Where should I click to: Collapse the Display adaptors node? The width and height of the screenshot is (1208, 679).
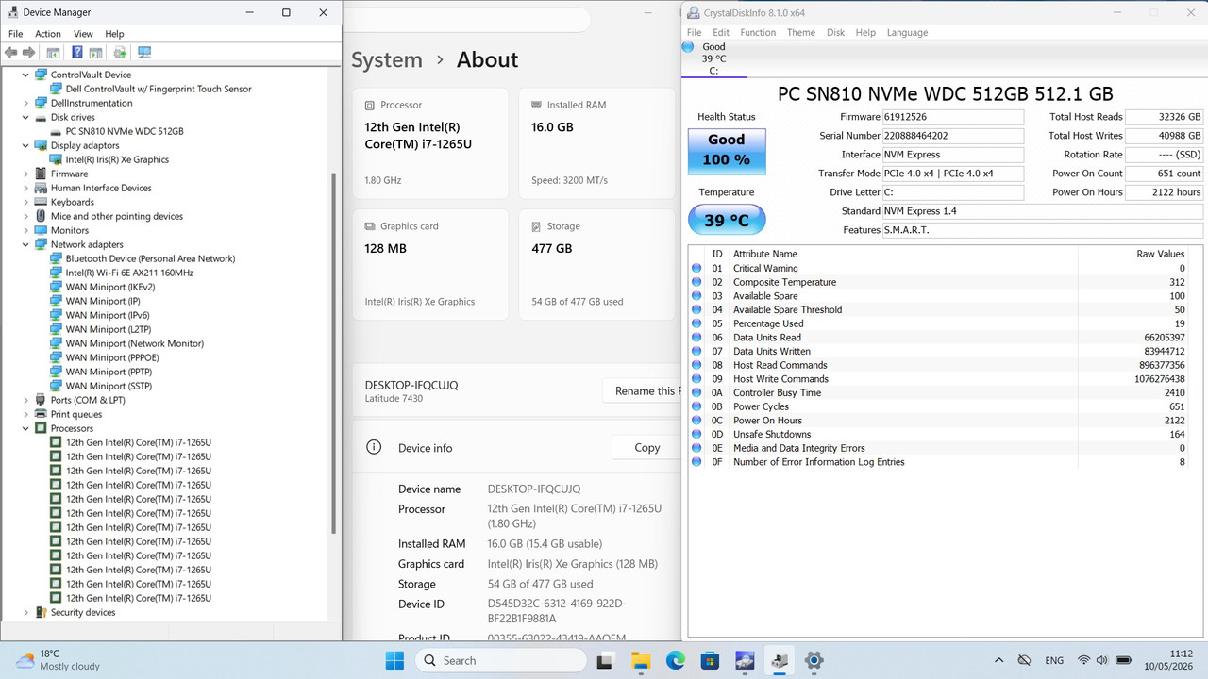coord(25,145)
